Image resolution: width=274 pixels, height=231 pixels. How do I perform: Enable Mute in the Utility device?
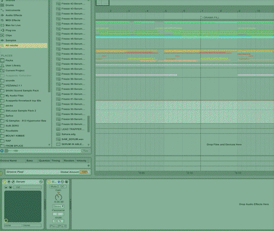coord(54,187)
